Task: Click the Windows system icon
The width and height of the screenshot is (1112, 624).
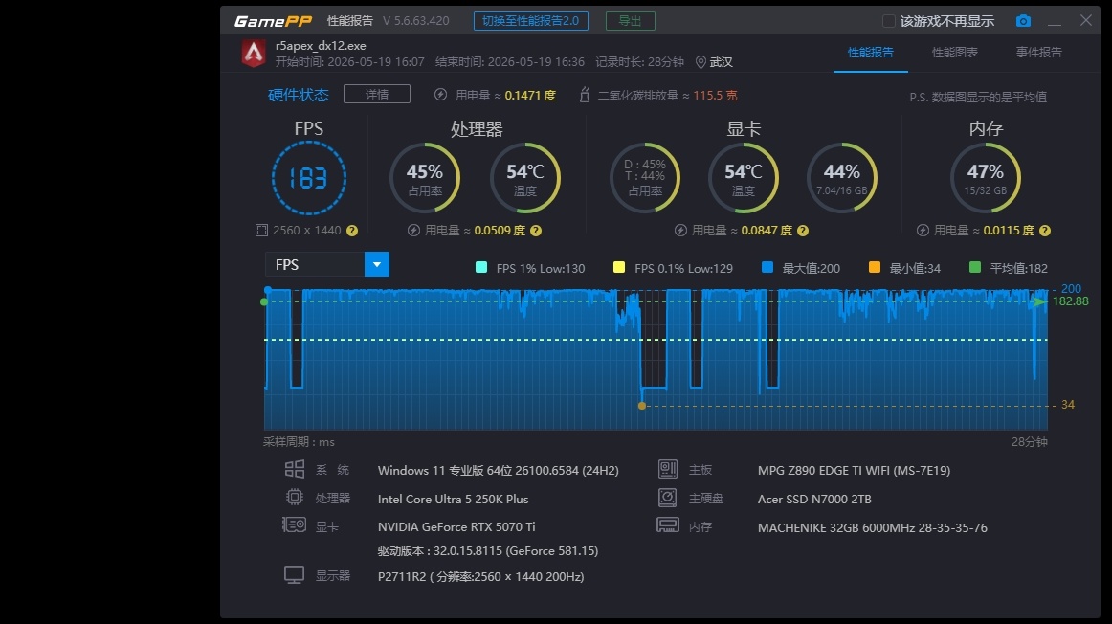Action: pos(295,469)
